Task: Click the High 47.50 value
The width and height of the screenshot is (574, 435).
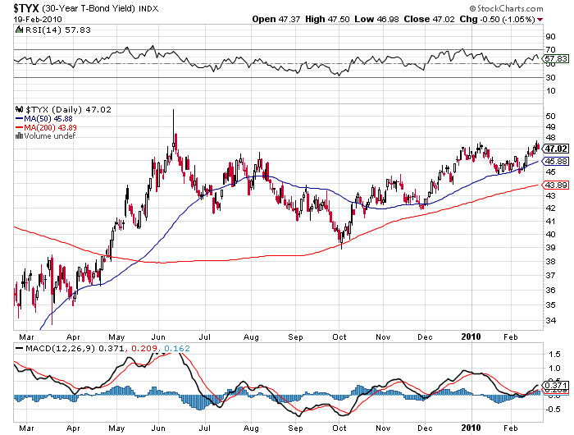Action: [327, 19]
